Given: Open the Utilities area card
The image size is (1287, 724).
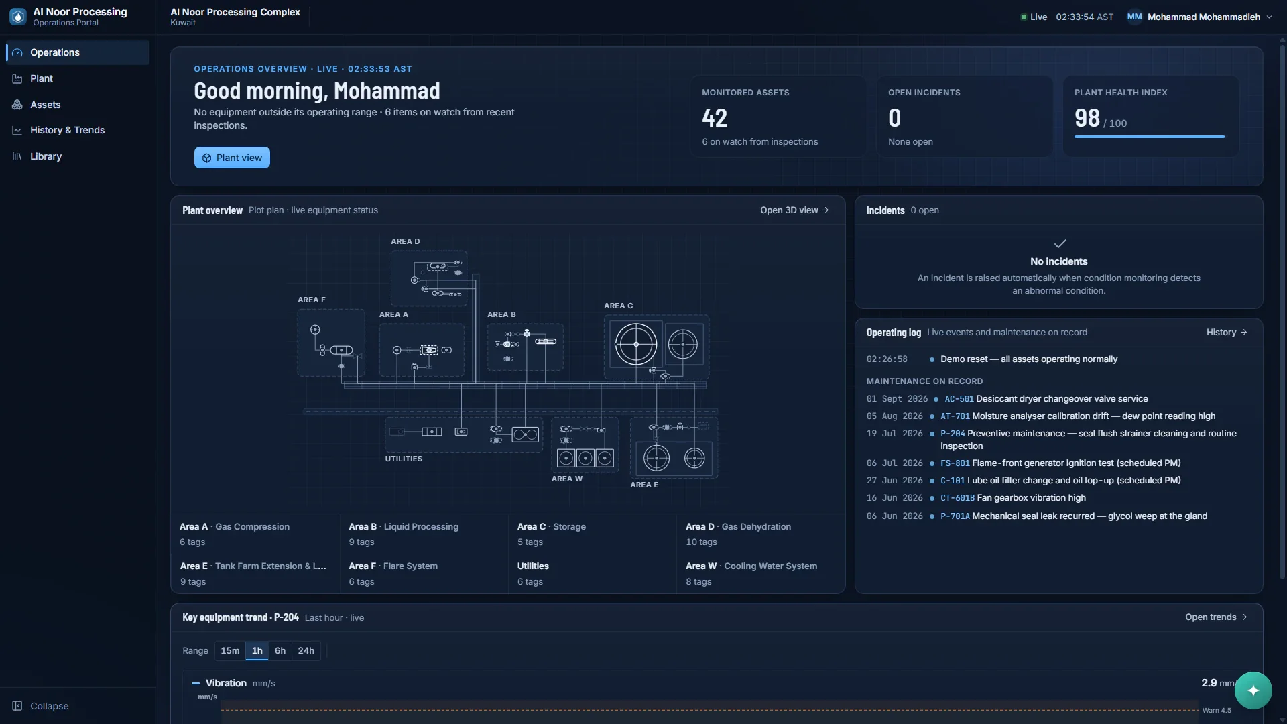Looking at the screenshot, I should coord(593,574).
